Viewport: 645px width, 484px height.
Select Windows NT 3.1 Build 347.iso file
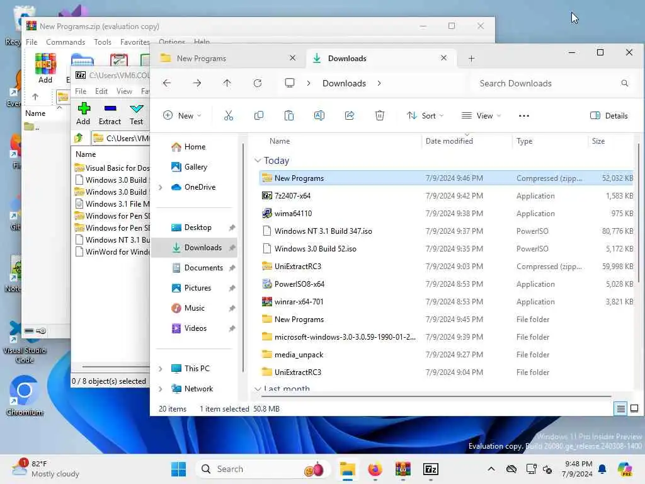coord(447,231)
